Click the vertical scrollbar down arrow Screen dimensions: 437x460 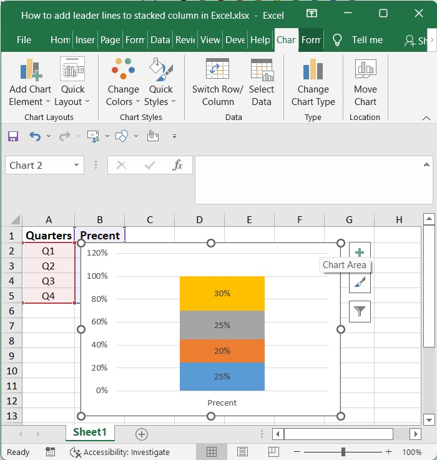(429, 420)
